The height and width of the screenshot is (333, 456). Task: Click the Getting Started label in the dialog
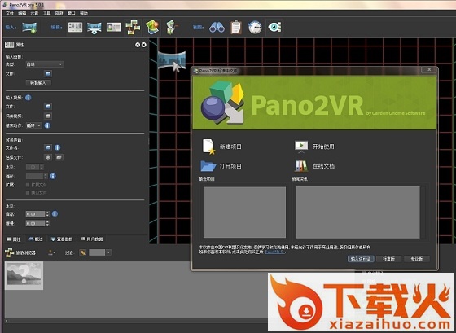[x=323, y=147]
